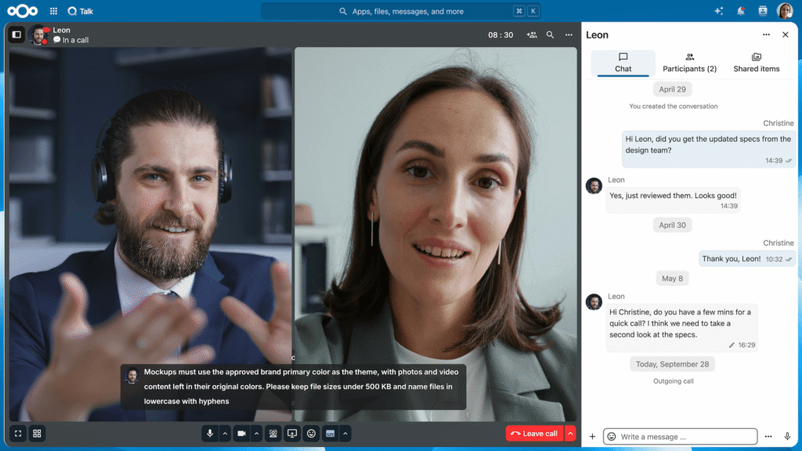The height and width of the screenshot is (451, 802).
Task: Open the Nextcloud home logo
Action: pyautogui.click(x=23, y=11)
